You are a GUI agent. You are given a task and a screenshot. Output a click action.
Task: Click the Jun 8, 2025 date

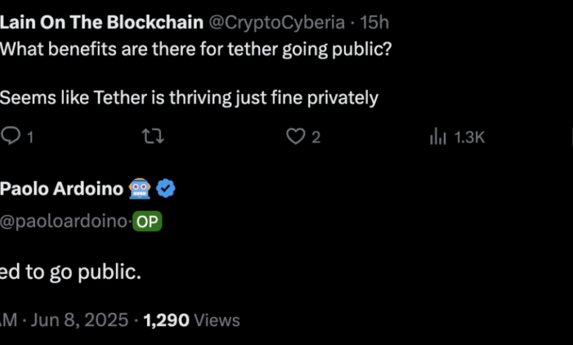[79, 320]
